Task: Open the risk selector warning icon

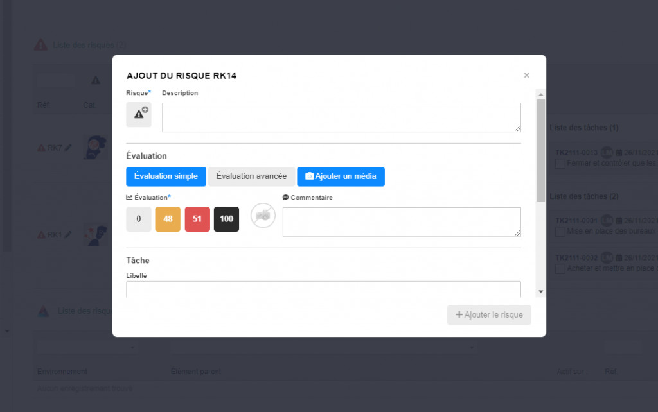Action: 139,114
